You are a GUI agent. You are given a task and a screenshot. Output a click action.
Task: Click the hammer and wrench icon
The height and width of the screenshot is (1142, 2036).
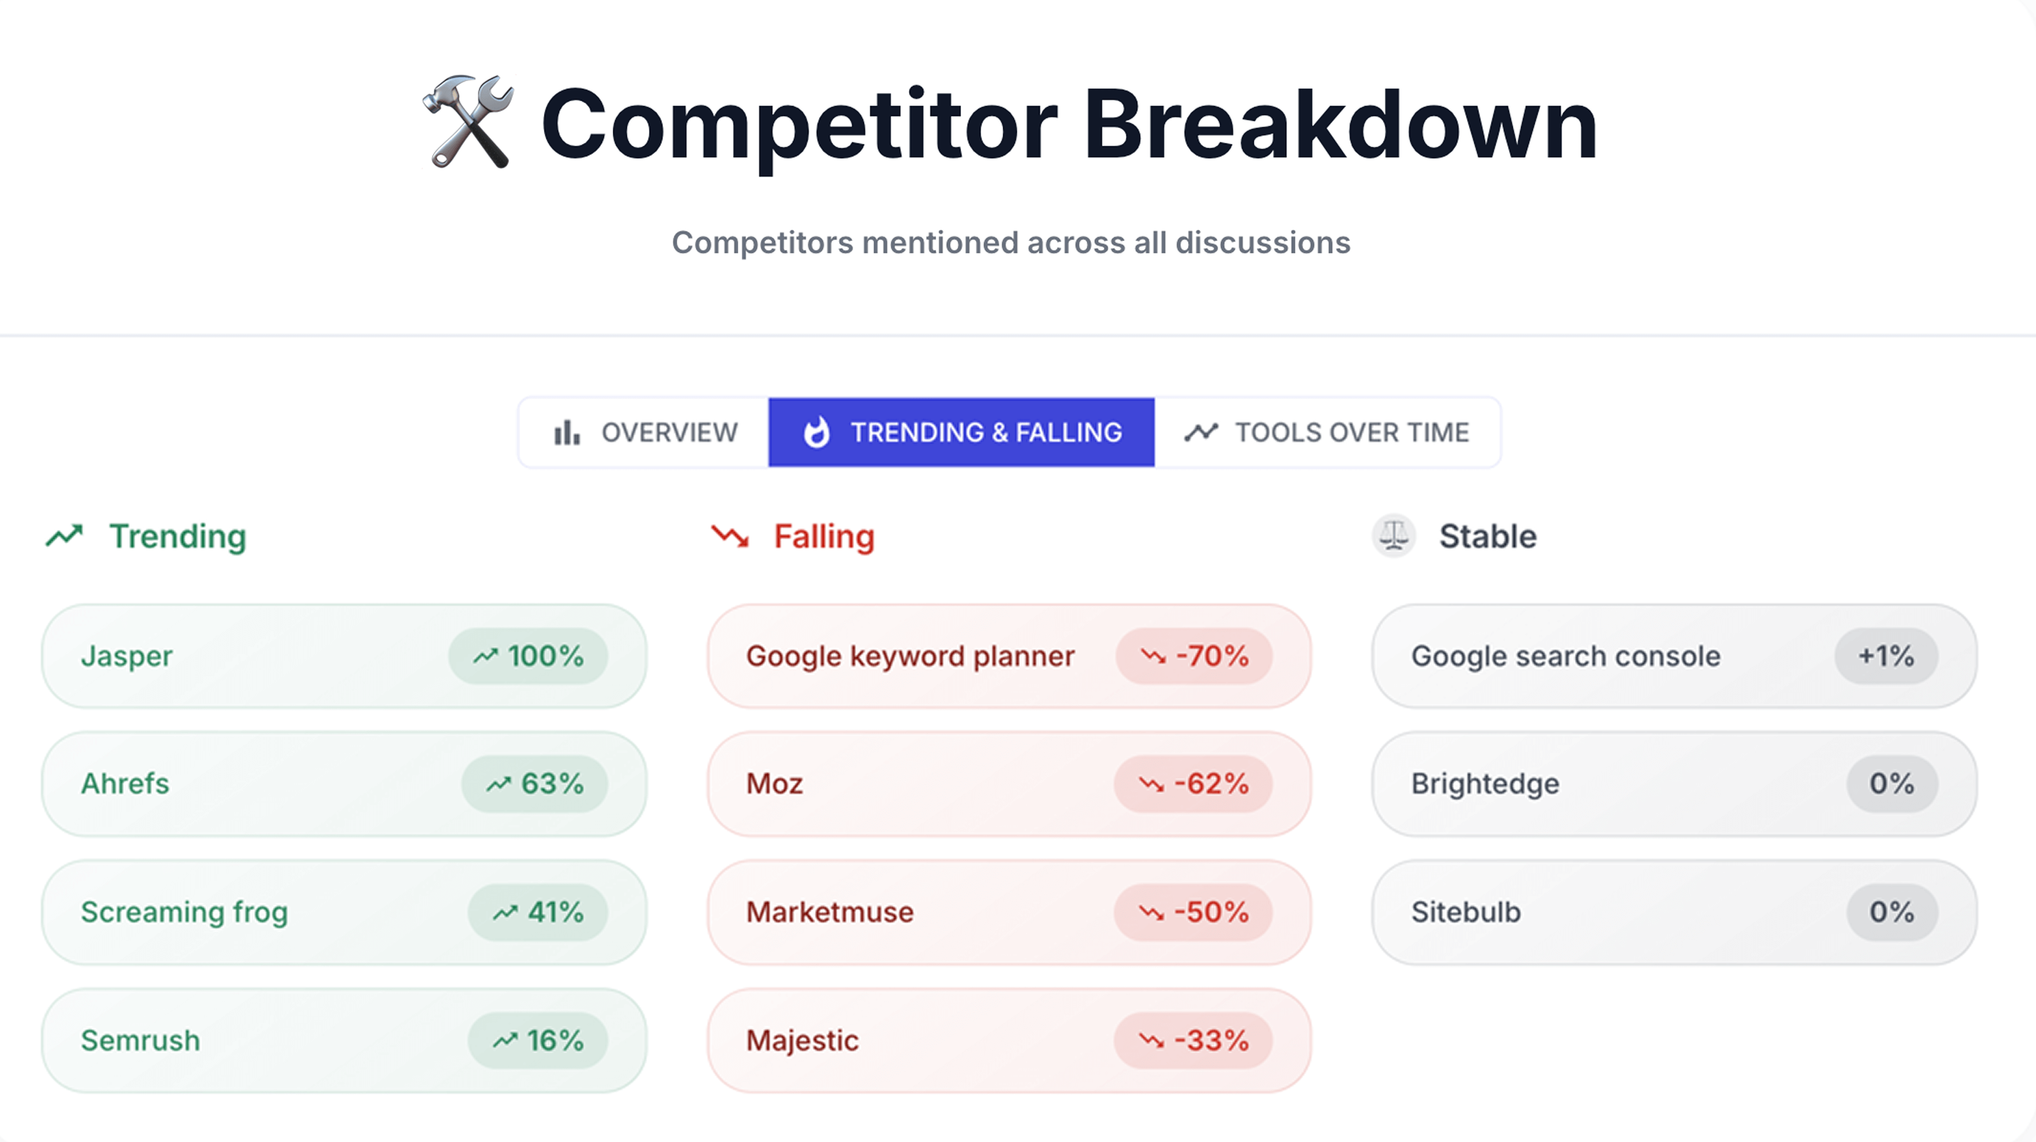tap(469, 121)
